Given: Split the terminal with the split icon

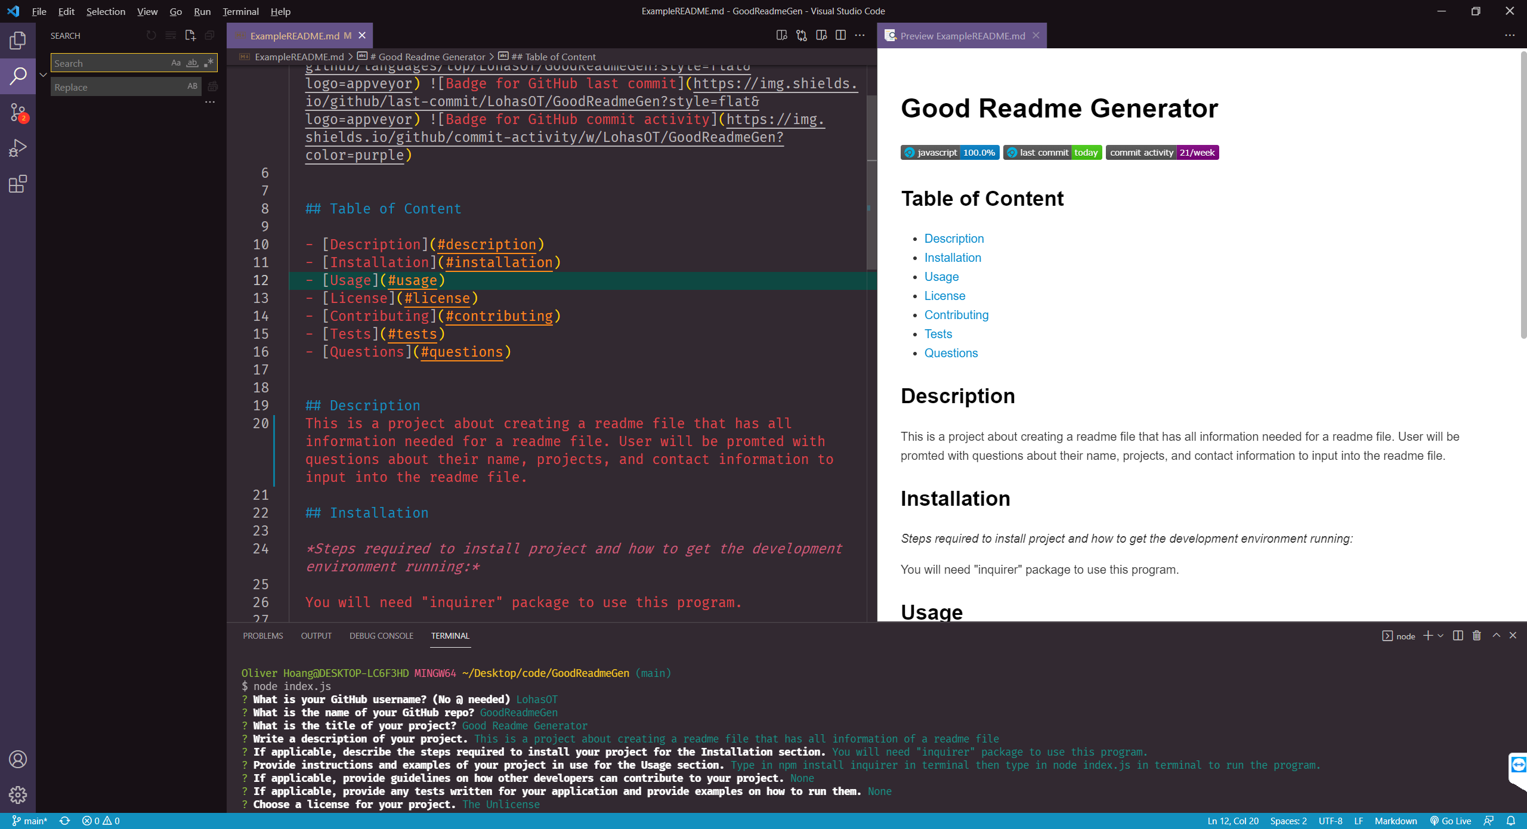Looking at the screenshot, I should [x=1458, y=636].
